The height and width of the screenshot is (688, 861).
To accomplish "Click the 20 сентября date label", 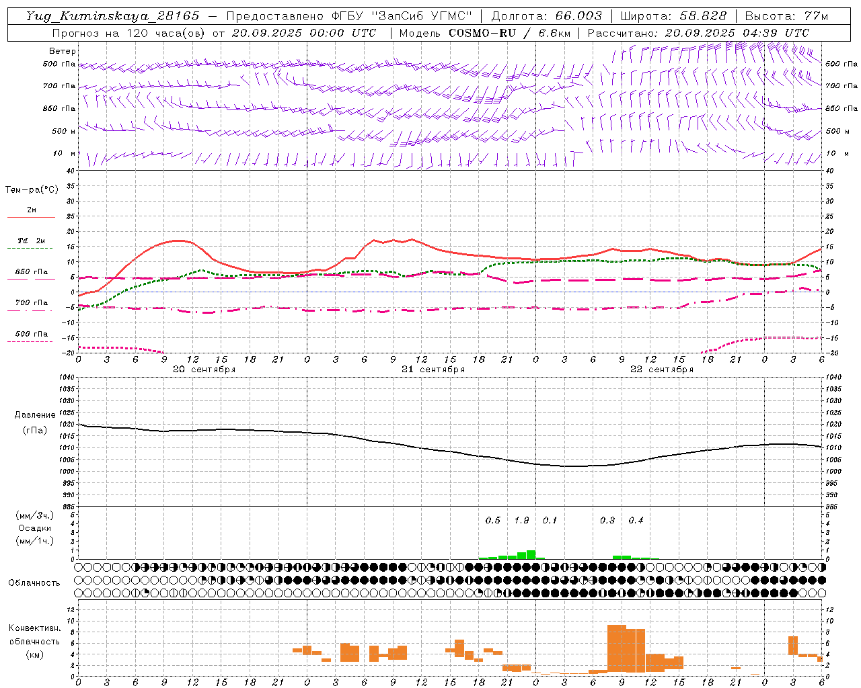I will click(204, 370).
